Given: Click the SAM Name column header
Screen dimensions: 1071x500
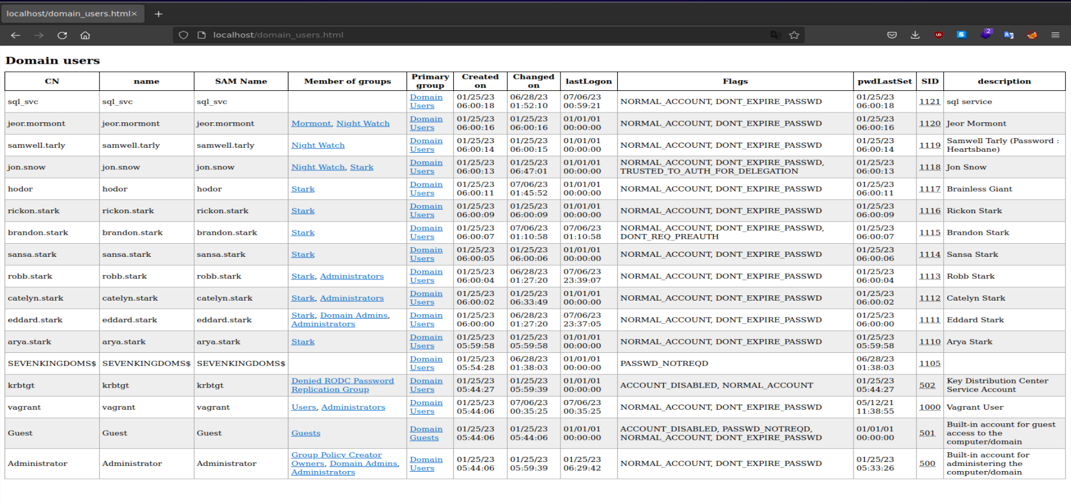Looking at the screenshot, I should pyautogui.click(x=241, y=81).
